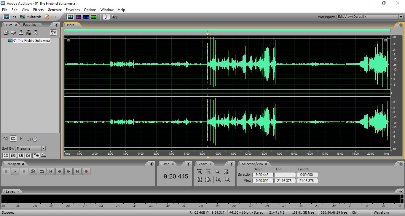Start recording with the red Record button
The height and width of the screenshot is (216, 405).
click(86, 171)
